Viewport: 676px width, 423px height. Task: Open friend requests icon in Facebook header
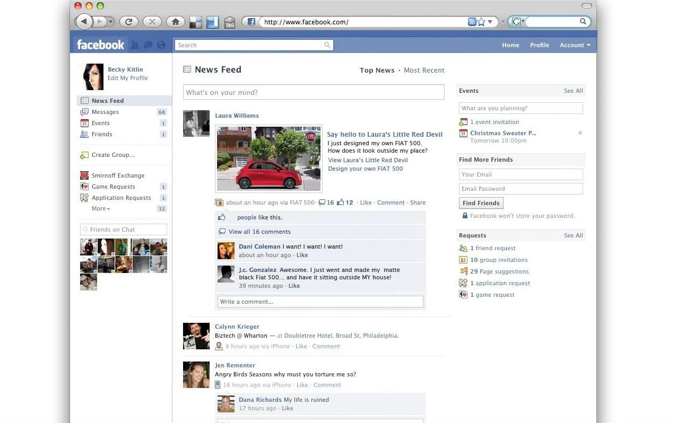coord(135,45)
